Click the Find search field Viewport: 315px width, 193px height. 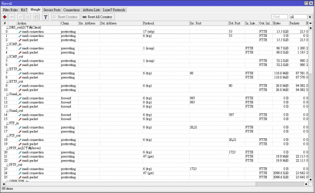[x=279, y=17]
